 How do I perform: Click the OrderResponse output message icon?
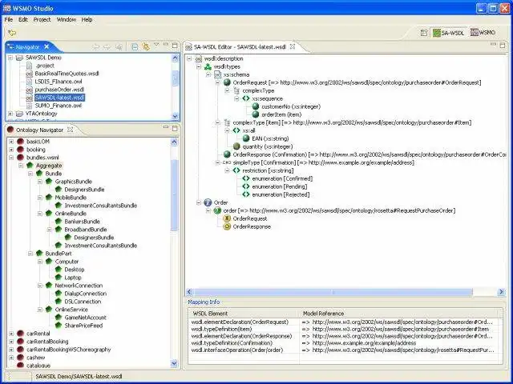click(x=227, y=226)
